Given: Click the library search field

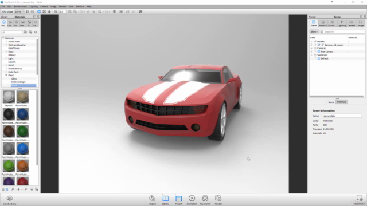Looking at the screenshot, I should (12, 32).
